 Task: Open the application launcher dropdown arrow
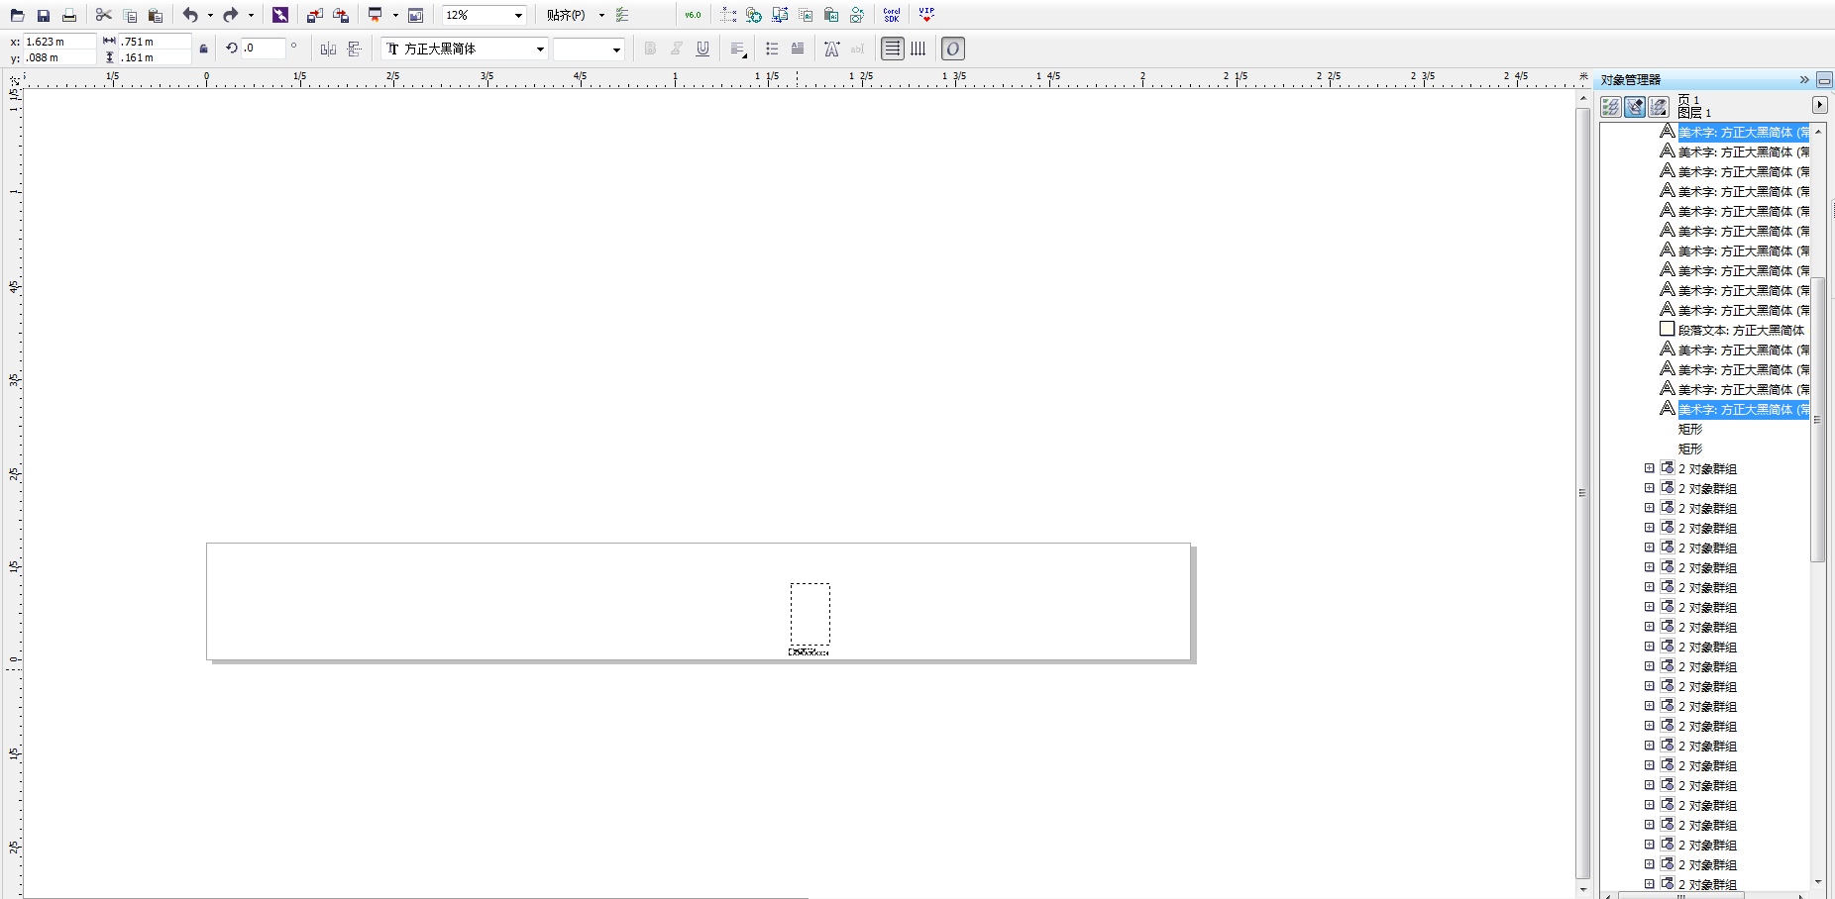point(395,15)
